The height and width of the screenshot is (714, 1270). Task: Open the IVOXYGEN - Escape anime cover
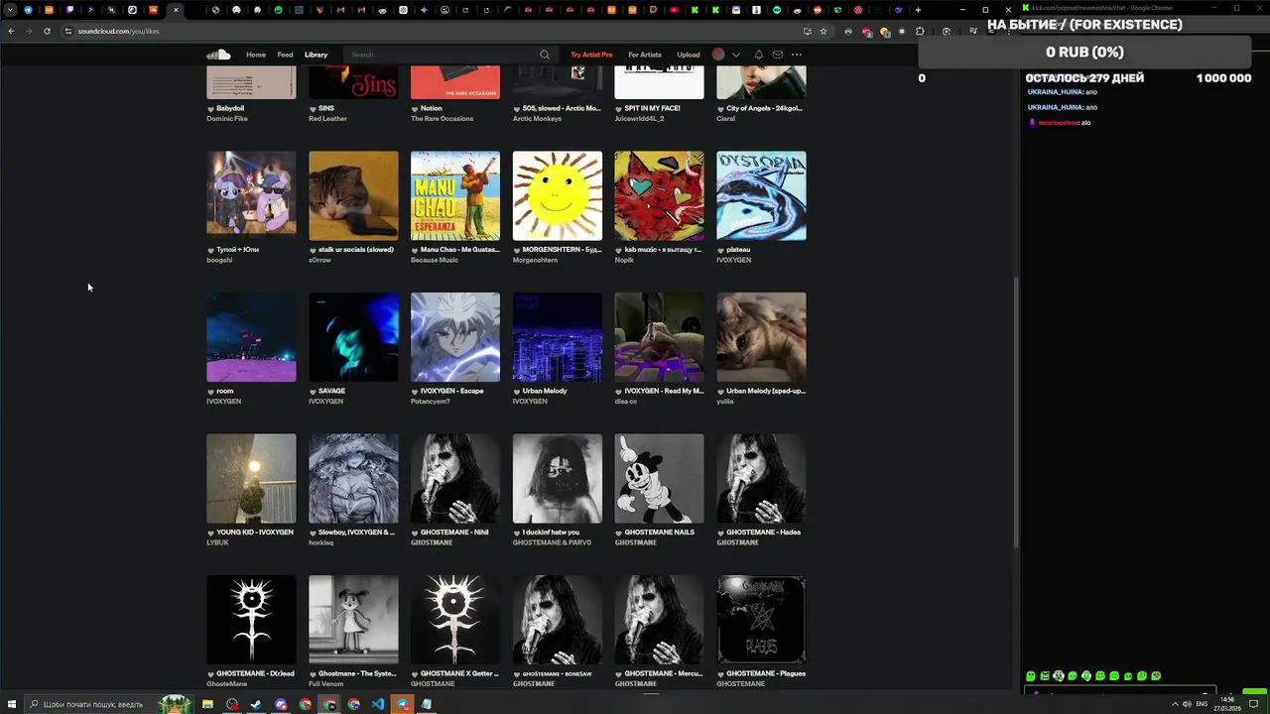click(x=455, y=337)
